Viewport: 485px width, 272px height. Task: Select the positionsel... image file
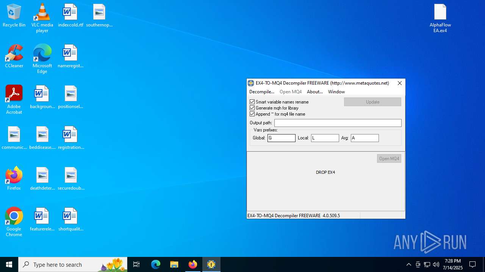[70, 97]
